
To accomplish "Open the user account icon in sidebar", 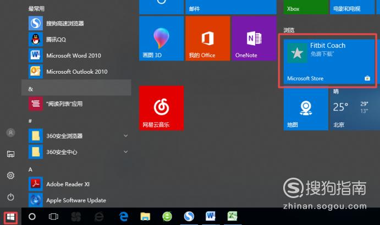I will 10,133.
